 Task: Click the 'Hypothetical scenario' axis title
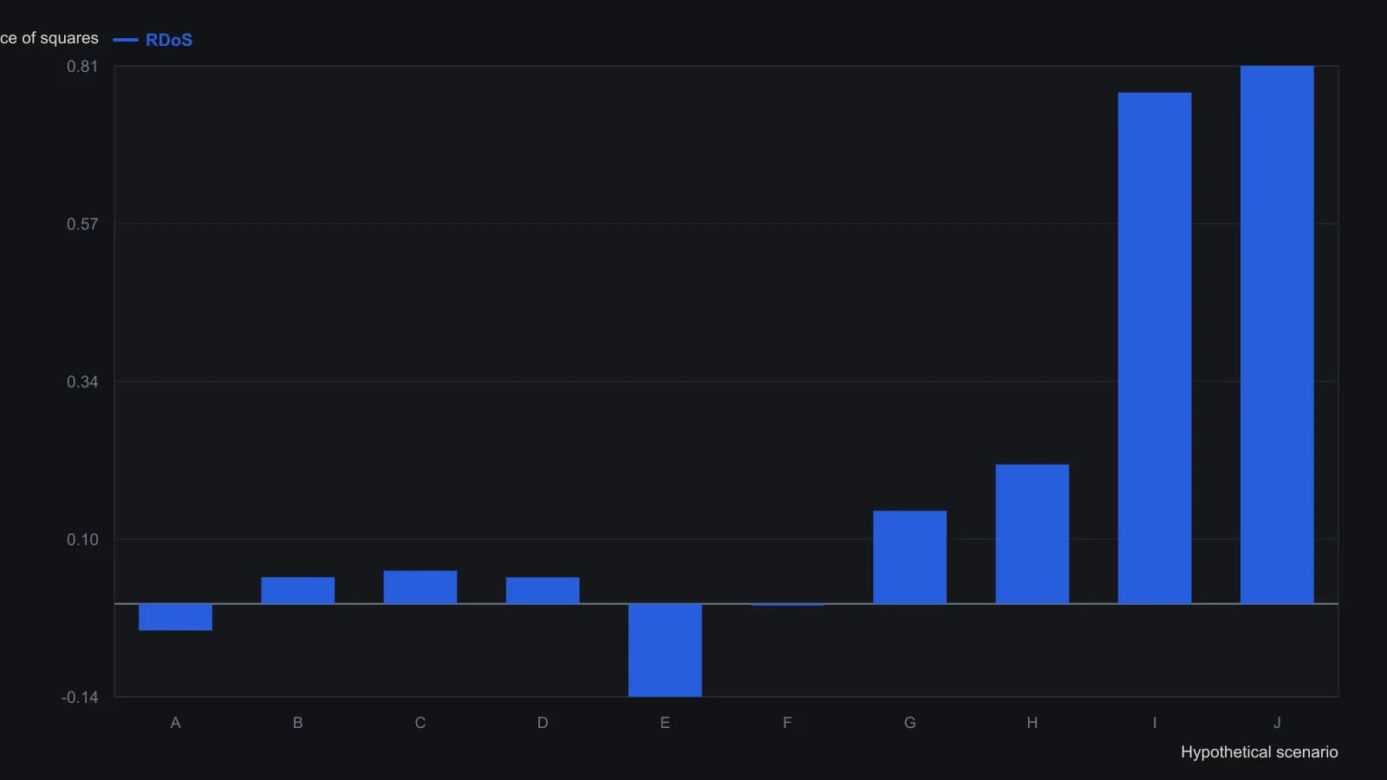click(x=1259, y=752)
